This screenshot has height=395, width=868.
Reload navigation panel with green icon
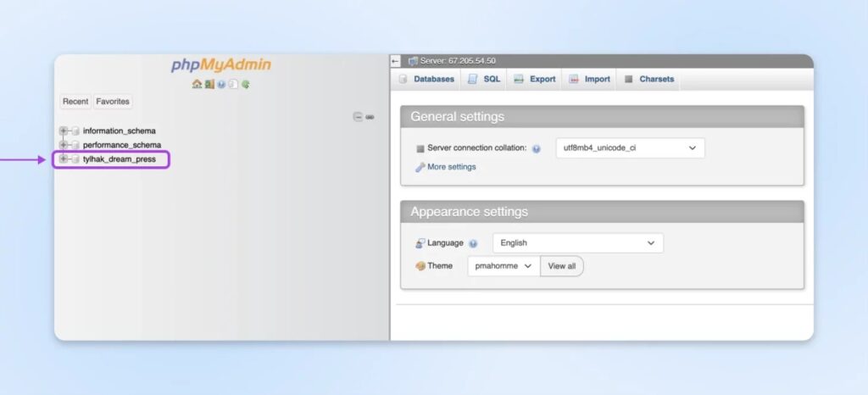245,85
